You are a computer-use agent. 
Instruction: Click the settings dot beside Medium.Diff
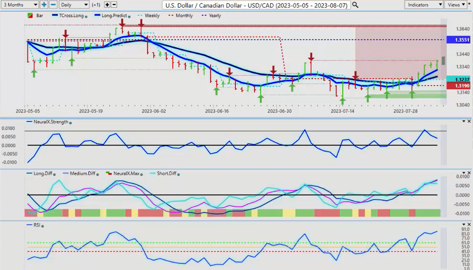click(97, 174)
